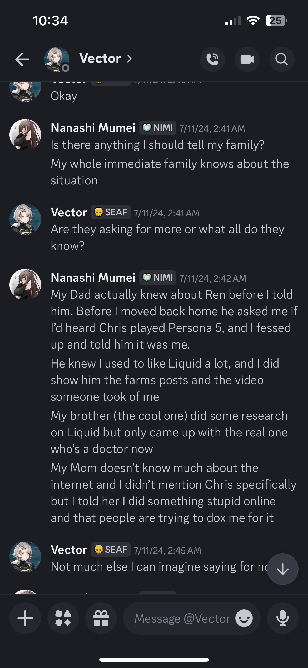308x668 pixels.
Task: Tap Vector username at 2:45 AM
Action: pyautogui.click(x=69, y=550)
